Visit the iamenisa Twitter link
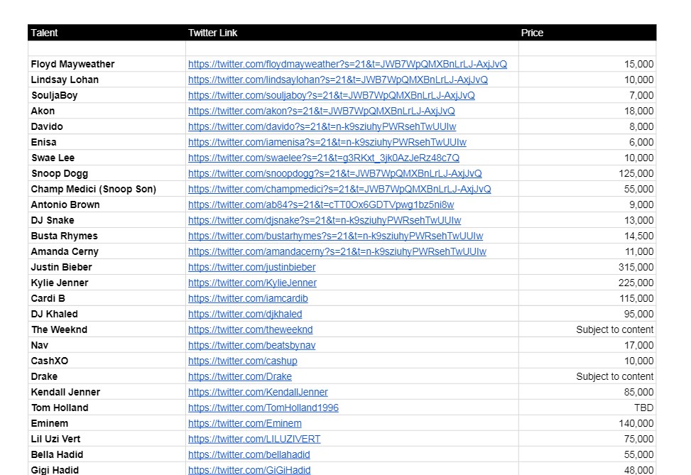 tap(327, 142)
